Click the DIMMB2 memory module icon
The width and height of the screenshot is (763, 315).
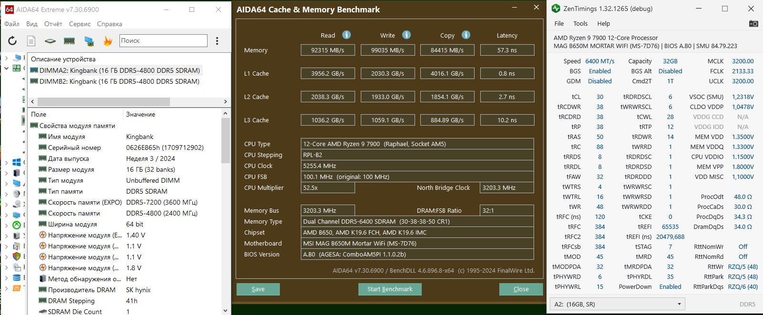tap(34, 81)
